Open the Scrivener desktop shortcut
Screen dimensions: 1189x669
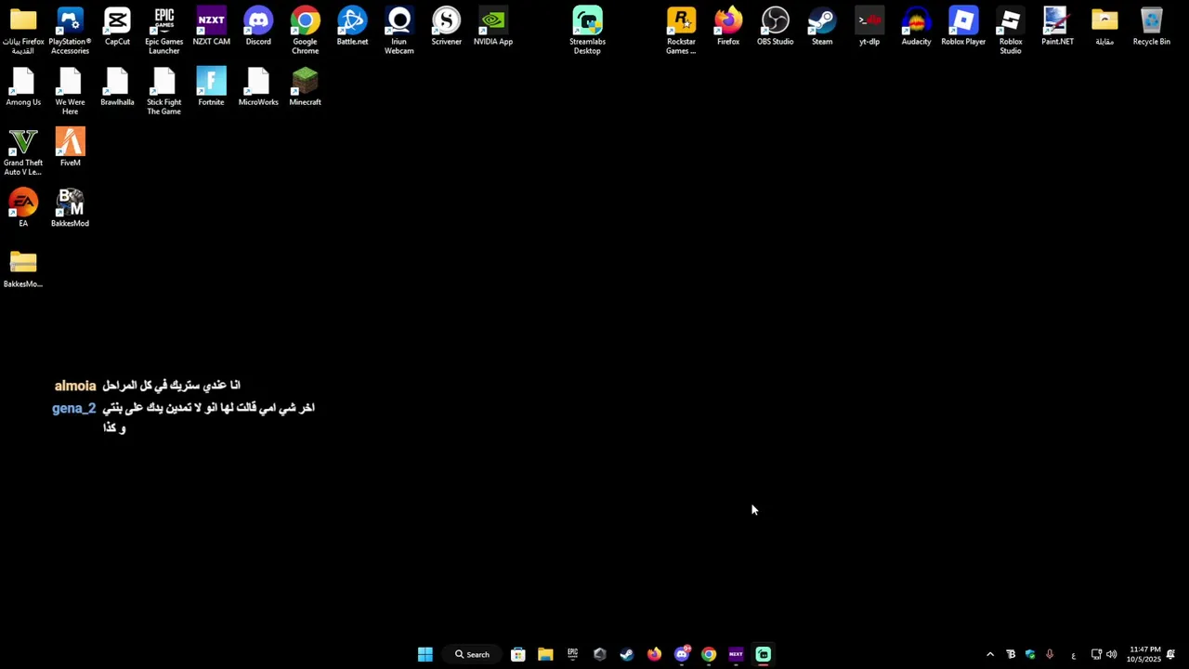[x=446, y=26]
